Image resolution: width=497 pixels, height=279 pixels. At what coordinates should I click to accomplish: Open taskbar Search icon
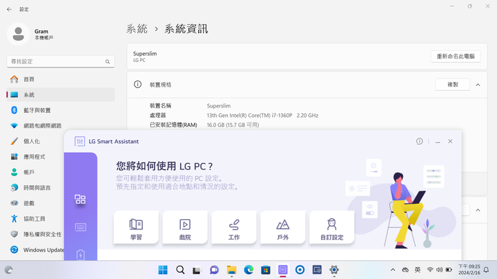click(x=180, y=270)
